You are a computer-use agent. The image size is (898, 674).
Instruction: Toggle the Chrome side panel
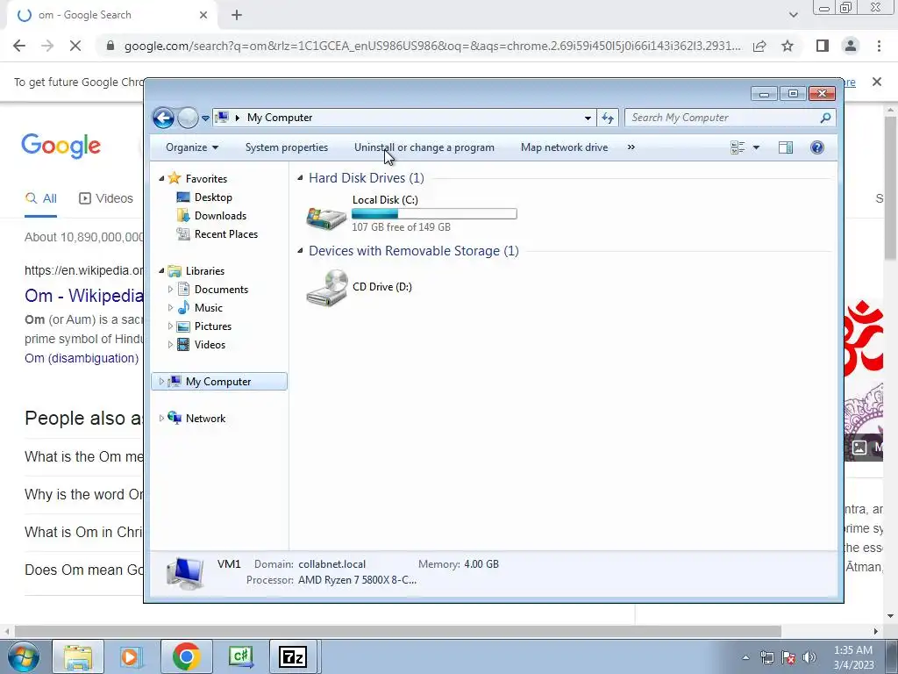point(823,46)
